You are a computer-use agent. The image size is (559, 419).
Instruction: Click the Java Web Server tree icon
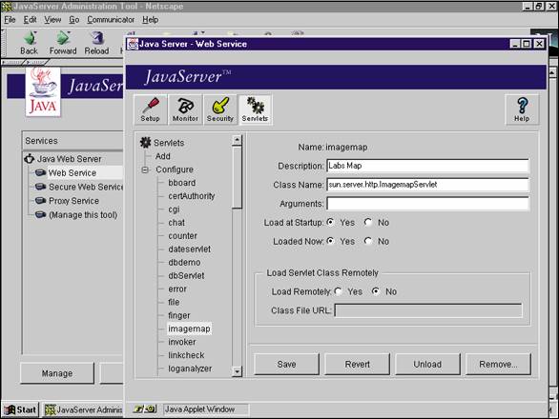coord(30,159)
